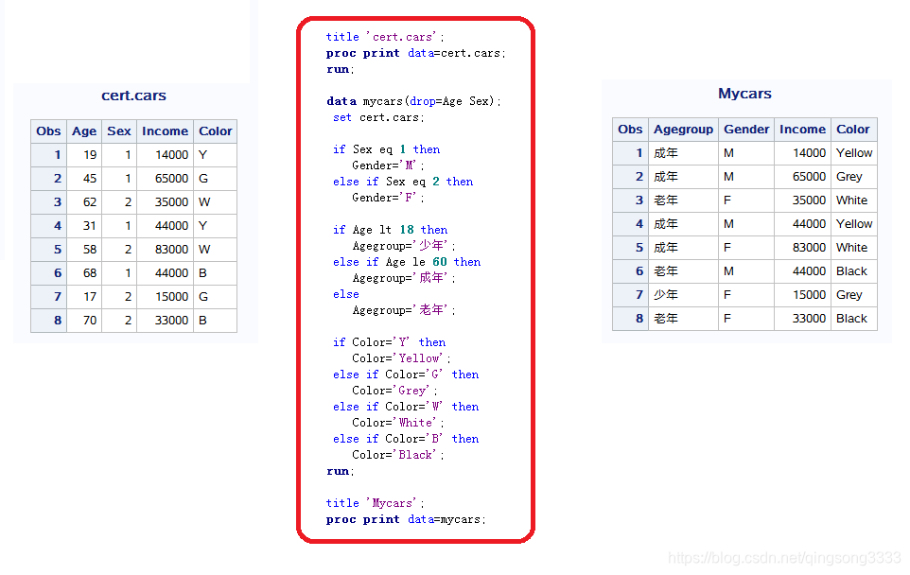Click the Mycars table title
The width and height of the screenshot is (910, 575).
(x=744, y=94)
